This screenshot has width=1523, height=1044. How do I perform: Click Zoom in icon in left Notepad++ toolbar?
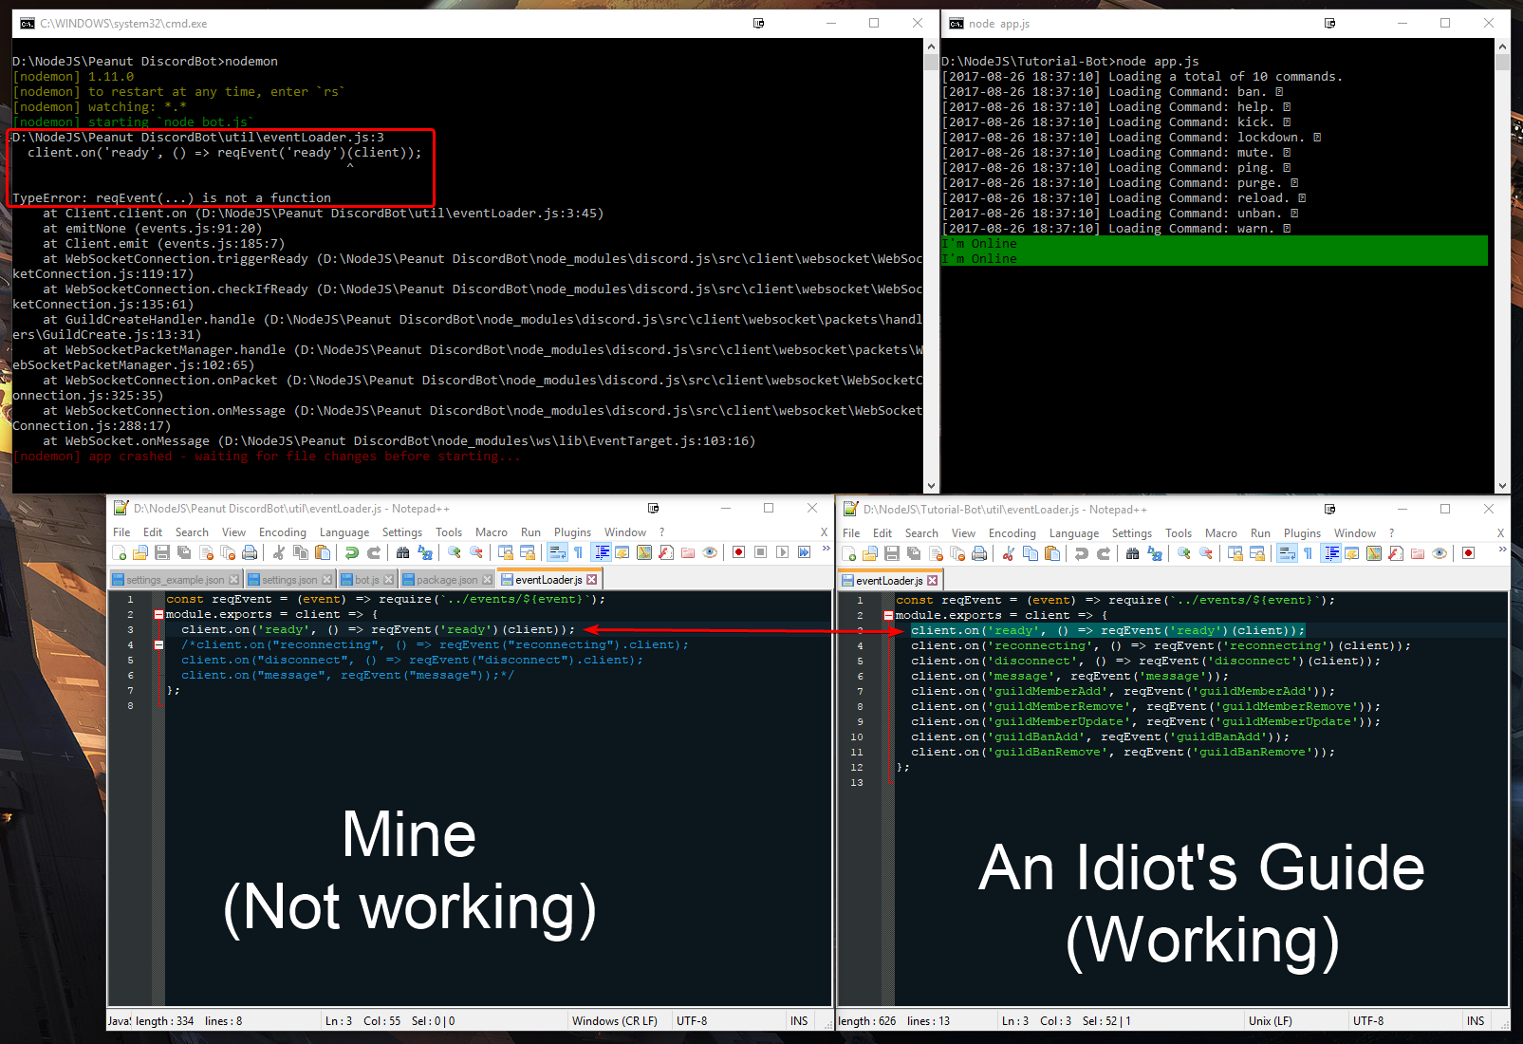[455, 552]
